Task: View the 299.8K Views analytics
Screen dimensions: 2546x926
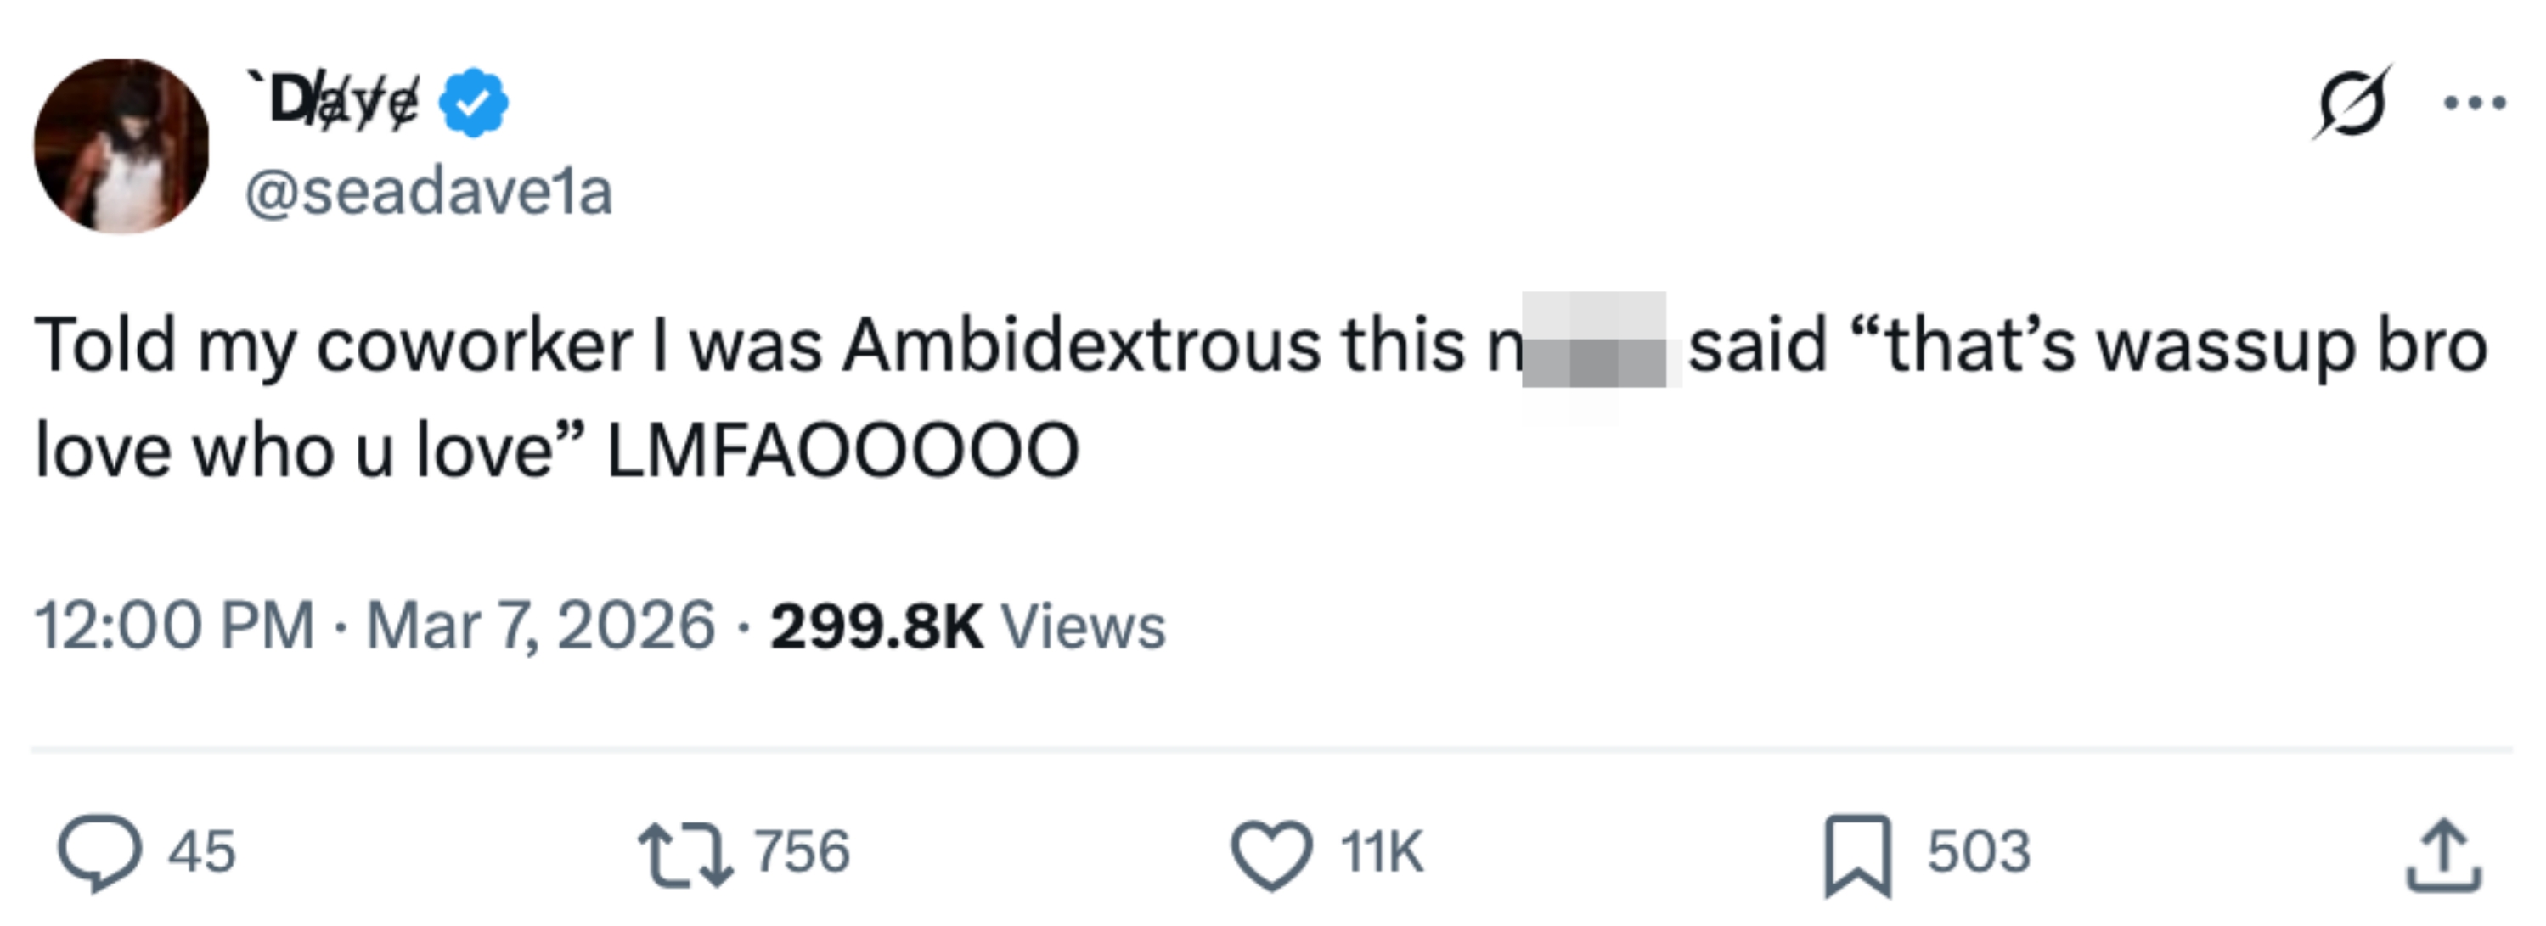Action: 967,626
